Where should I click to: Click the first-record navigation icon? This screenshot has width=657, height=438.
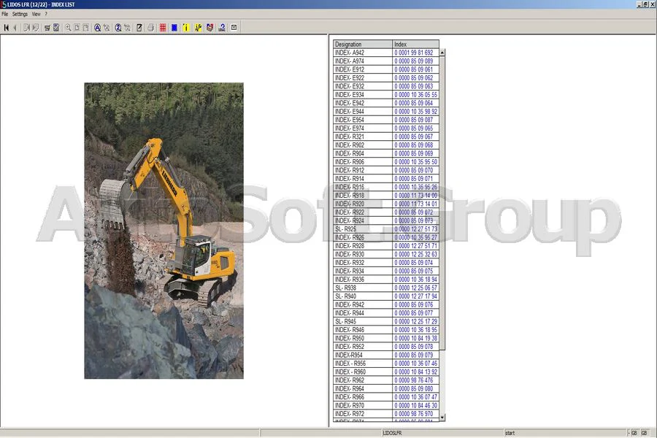(x=6, y=27)
